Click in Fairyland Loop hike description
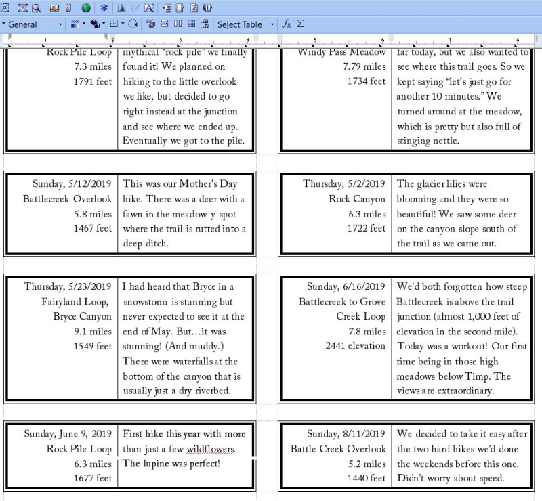Viewport: 542px width, 501px height. (183, 339)
